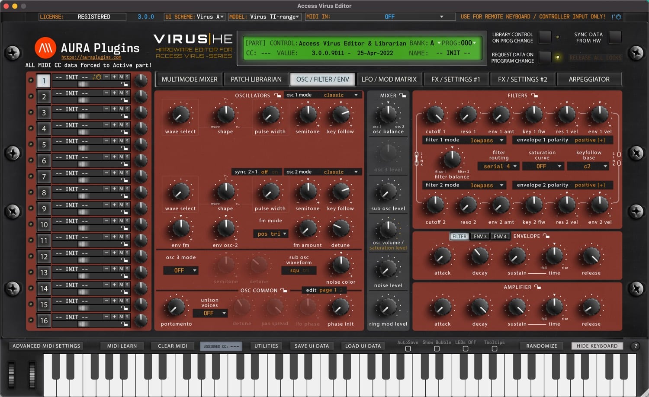Open the ARPEGGIATOR tab
Image resolution: width=649 pixels, height=397 pixels.
589,80
